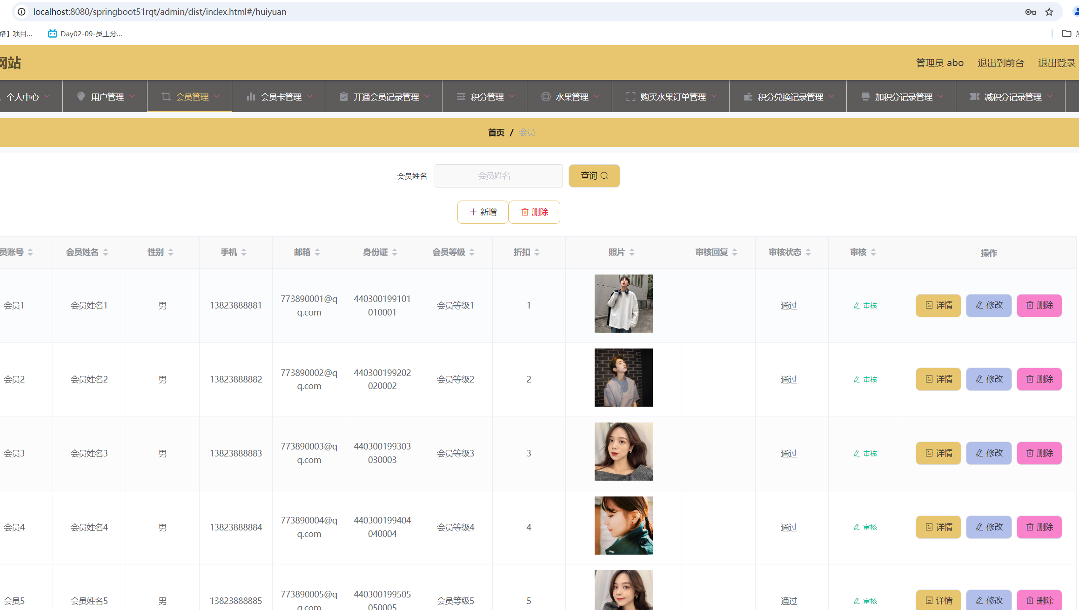Click the password key icon in address bar
This screenshot has height=610, width=1079.
pos(1030,12)
